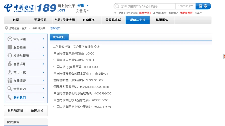The width and height of the screenshot is (225, 126).
Task: Click the partially visible widget icon at right edge
Action: (x=224, y=57)
